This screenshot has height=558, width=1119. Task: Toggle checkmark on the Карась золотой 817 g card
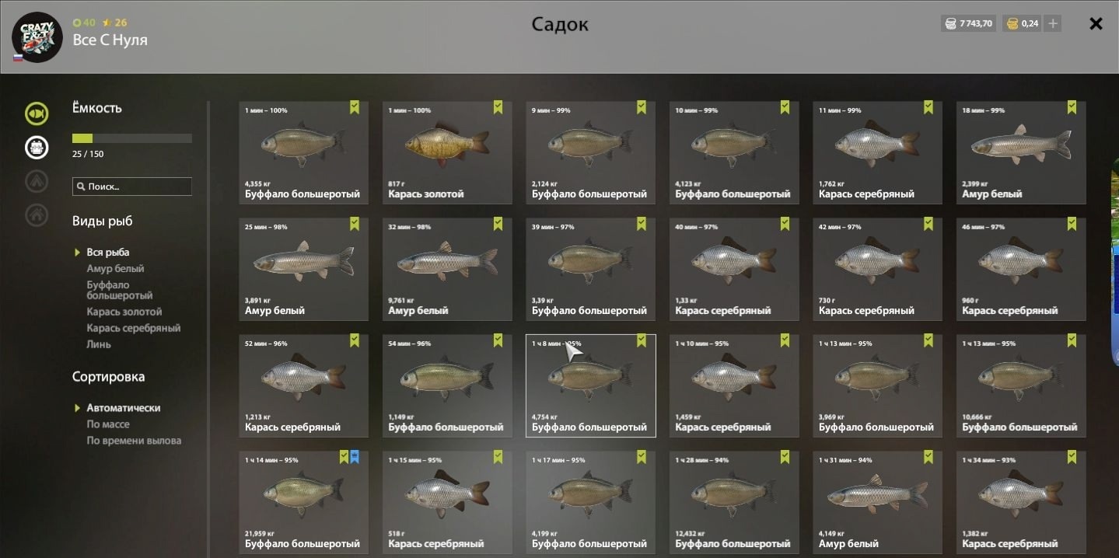(x=498, y=107)
